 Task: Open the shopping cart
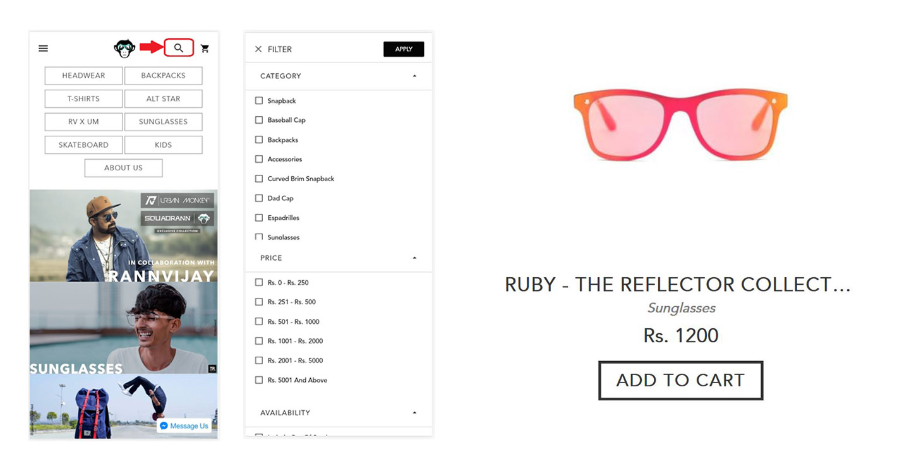[x=205, y=49]
